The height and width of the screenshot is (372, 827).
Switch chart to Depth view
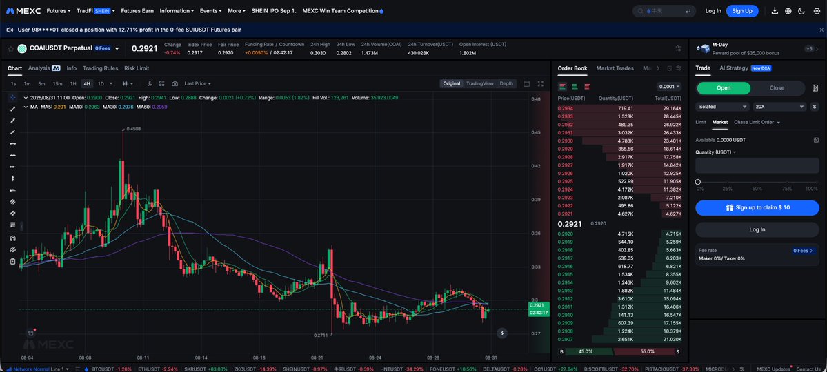click(x=506, y=83)
